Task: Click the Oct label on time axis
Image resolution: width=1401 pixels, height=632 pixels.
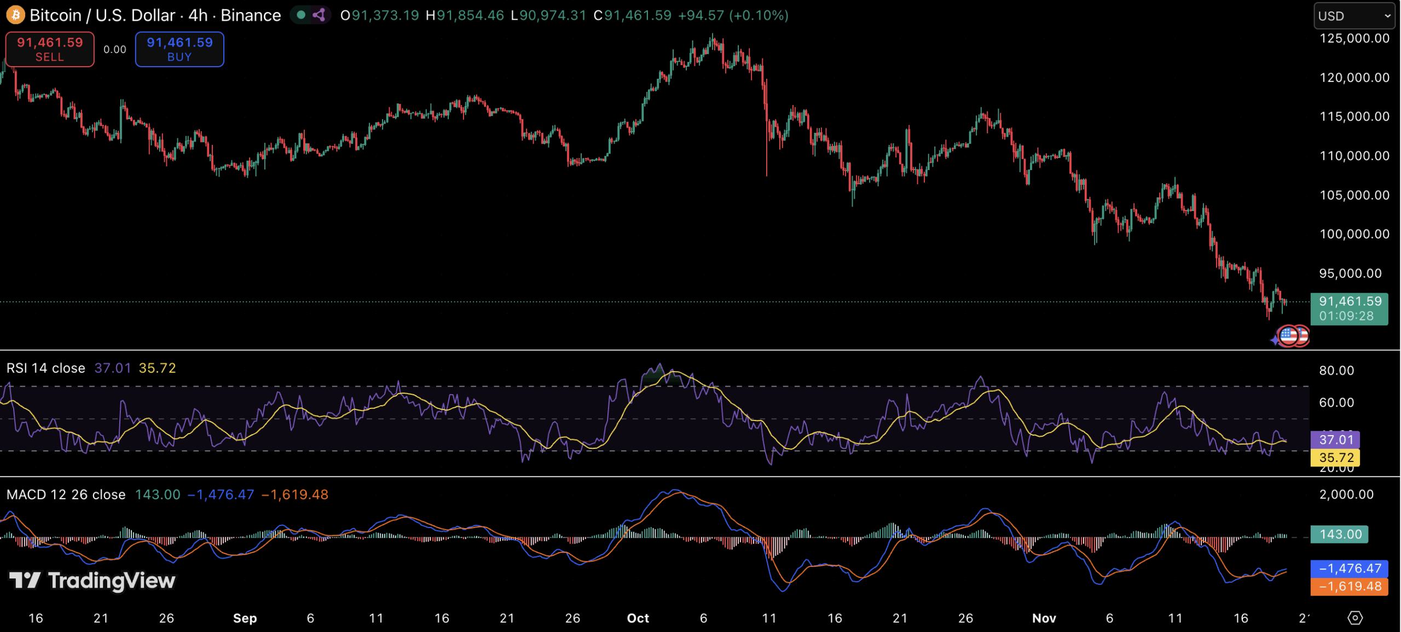Action: click(638, 618)
